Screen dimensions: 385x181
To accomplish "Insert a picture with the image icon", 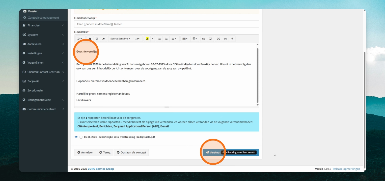I will (x=210, y=39).
